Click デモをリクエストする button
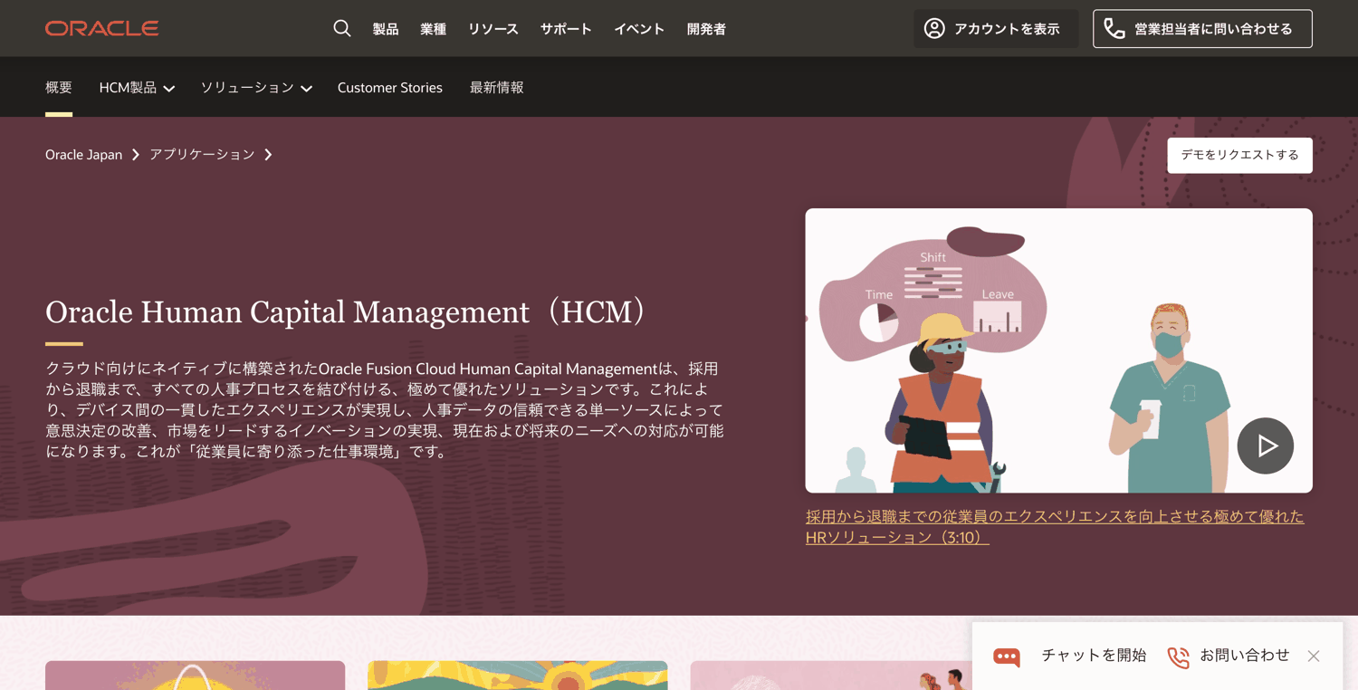 pyautogui.click(x=1239, y=155)
